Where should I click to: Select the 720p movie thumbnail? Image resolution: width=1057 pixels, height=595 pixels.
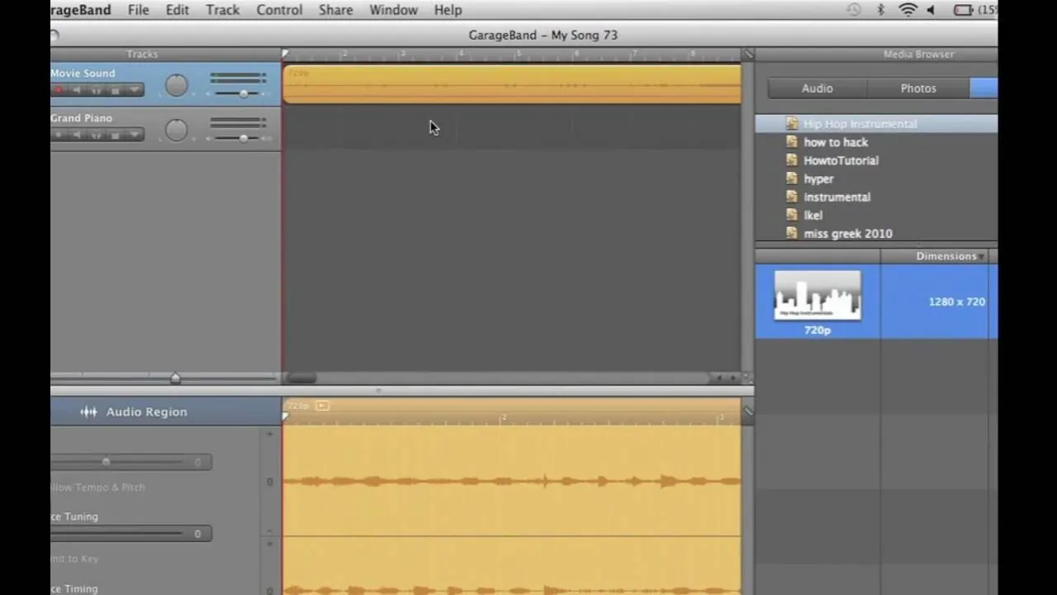point(817,295)
